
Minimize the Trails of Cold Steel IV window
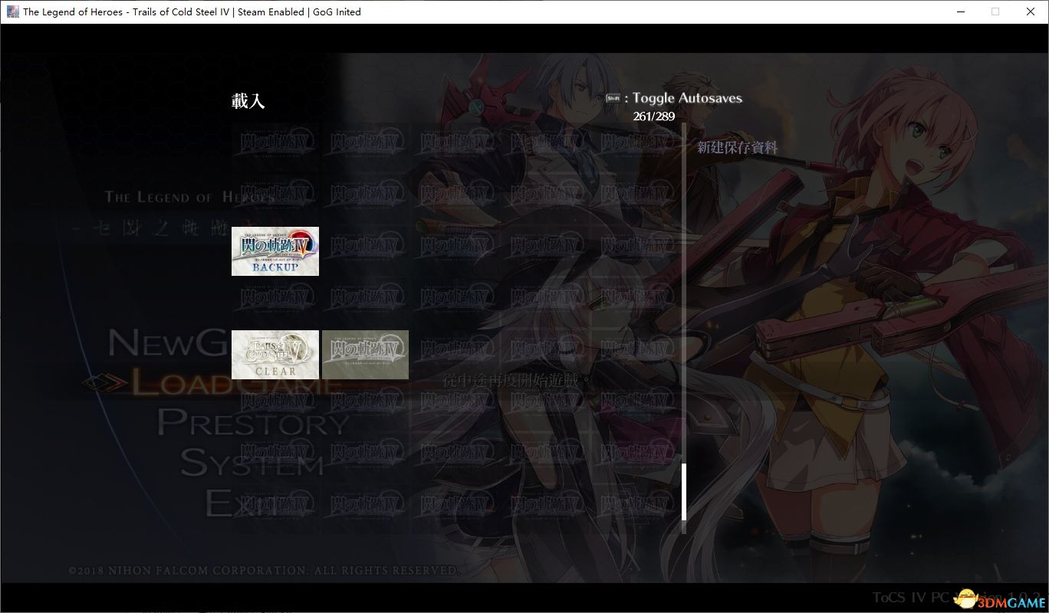click(961, 11)
